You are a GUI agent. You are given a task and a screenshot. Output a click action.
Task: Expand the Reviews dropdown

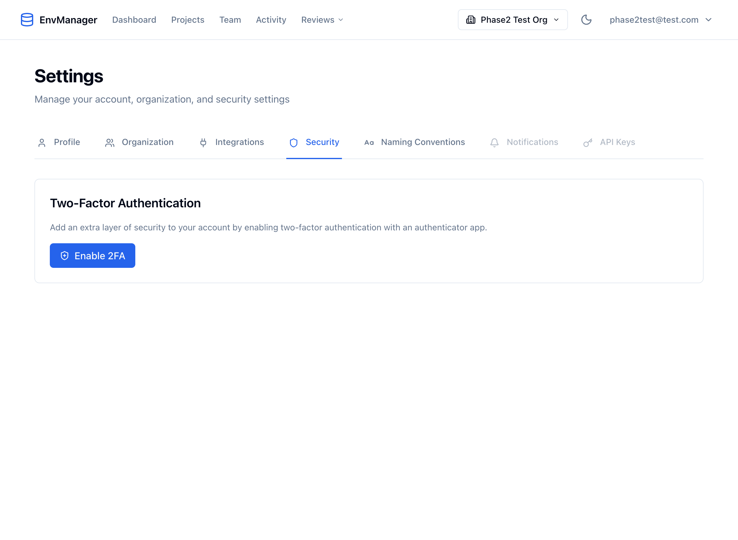pyautogui.click(x=321, y=20)
